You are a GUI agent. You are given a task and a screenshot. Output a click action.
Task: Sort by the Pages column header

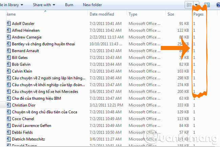click(198, 14)
